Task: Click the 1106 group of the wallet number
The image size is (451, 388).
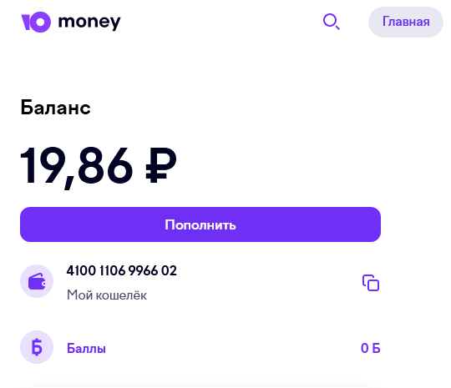Action: point(112,270)
